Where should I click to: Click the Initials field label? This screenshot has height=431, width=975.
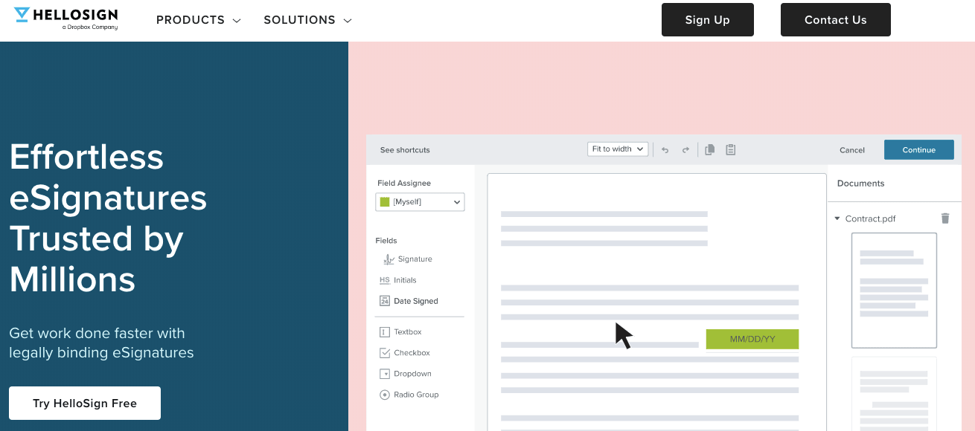point(405,280)
